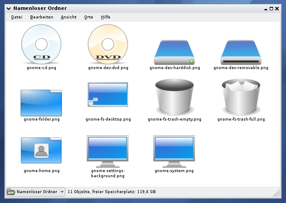Screen dimensions: 286x203
Task: Click the gnome-system.png file name
Action: click(x=174, y=171)
